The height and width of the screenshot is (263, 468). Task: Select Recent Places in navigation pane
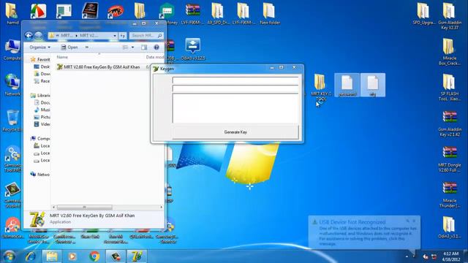point(42,81)
